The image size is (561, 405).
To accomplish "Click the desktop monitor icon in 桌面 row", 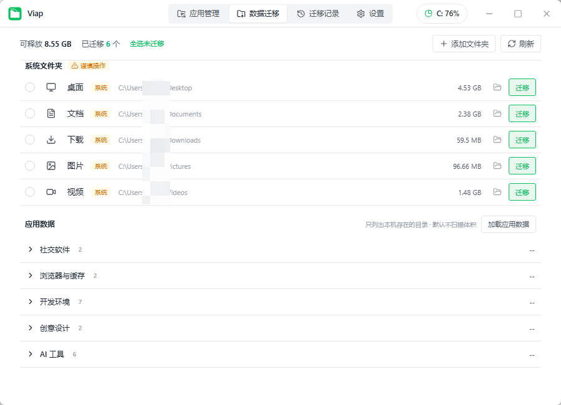I will coord(51,87).
